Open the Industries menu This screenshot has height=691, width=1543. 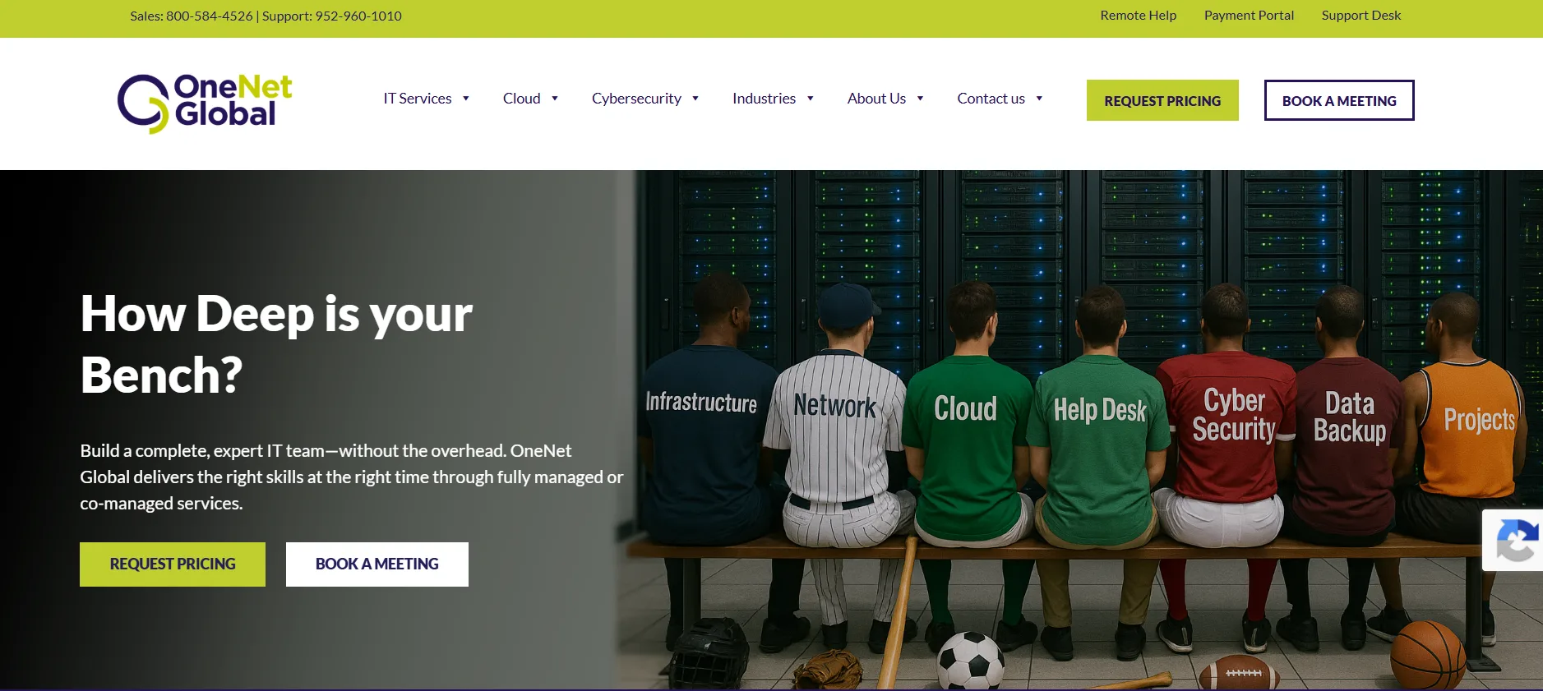click(x=764, y=99)
